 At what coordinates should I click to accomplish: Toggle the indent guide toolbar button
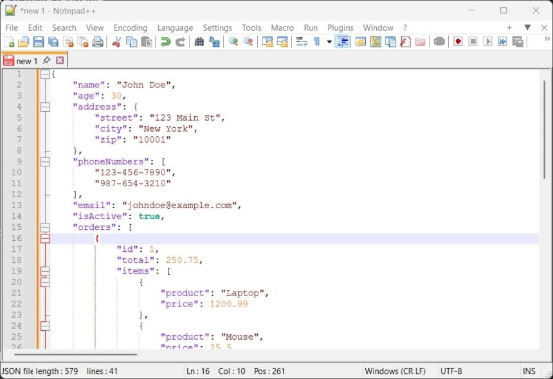[x=343, y=42]
